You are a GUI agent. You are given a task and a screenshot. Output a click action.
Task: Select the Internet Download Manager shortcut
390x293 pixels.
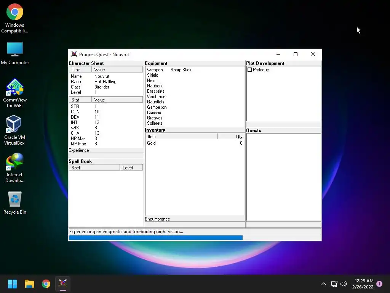(15, 168)
